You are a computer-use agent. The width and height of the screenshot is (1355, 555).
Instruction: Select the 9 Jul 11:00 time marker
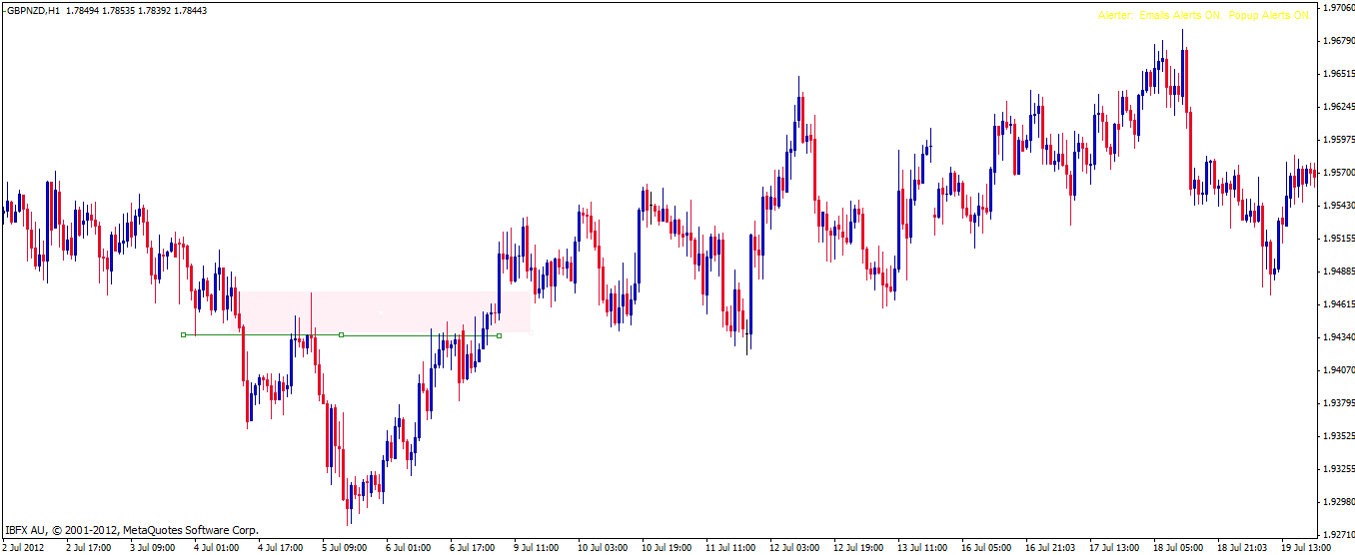click(x=537, y=547)
